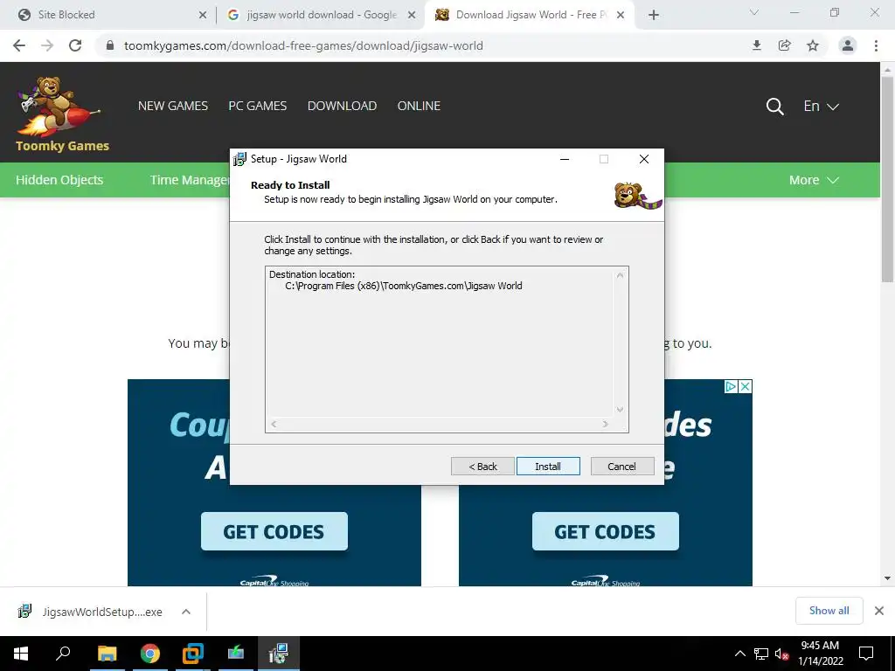Image resolution: width=895 pixels, height=671 pixels.
Task: Switch to the Site Blocked tab
Action: [x=107, y=15]
